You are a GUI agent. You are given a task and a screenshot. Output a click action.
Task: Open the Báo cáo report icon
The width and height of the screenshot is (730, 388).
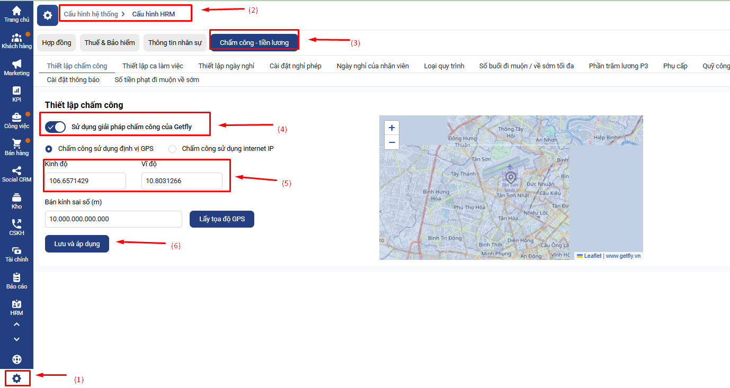point(16,277)
